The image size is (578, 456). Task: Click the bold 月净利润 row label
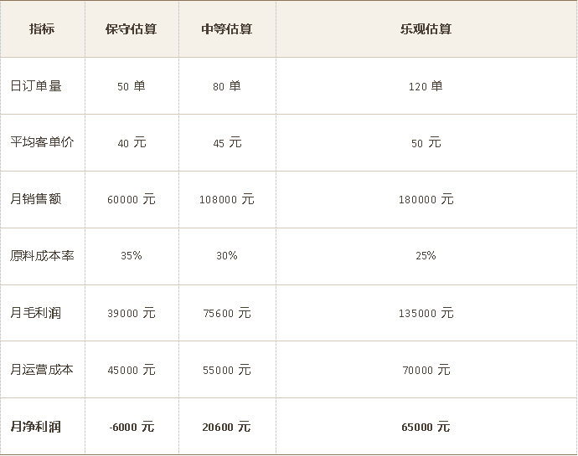coord(35,427)
